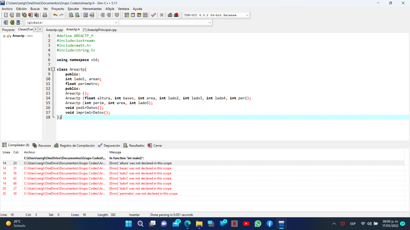410x230 pixels.
Task: Click the Rebuild All icon
Action: pyautogui.click(x=145, y=15)
